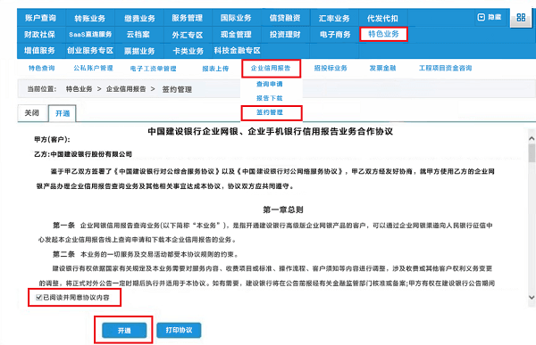Open 科技金融专区 menu
Viewport: 536px width, 345px height.
point(238,51)
